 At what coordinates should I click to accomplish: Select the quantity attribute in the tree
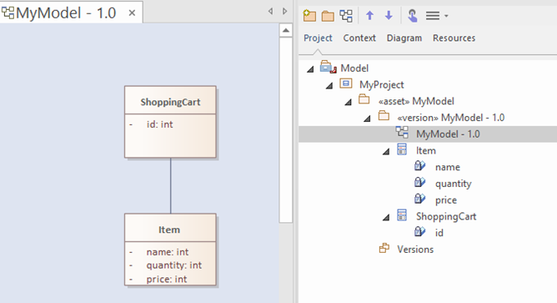pos(453,184)
